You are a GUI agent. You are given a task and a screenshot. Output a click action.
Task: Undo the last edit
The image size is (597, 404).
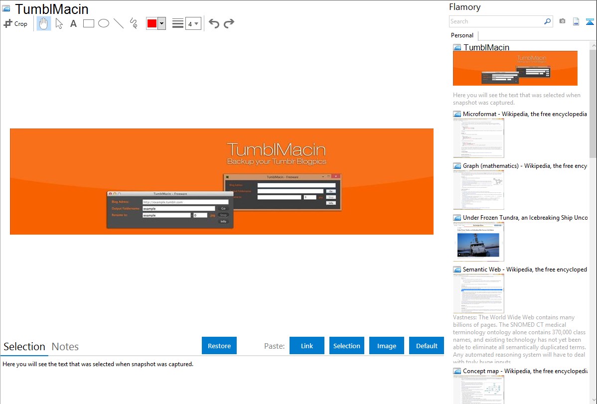214,23
